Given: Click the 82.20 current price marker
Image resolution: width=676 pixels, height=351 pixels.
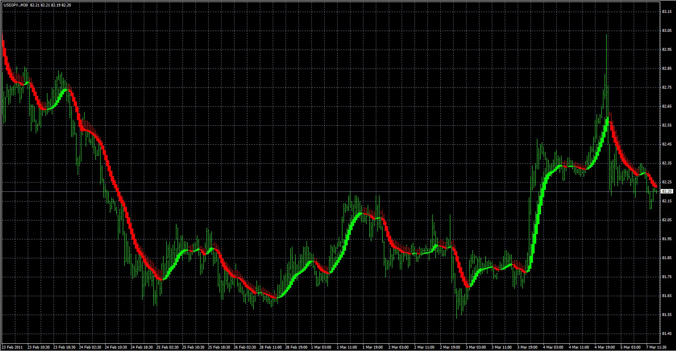Looking at the screenshot, I should coord(667,191).
